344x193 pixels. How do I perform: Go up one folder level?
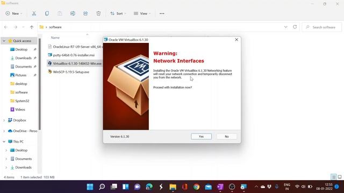(32, 27)
